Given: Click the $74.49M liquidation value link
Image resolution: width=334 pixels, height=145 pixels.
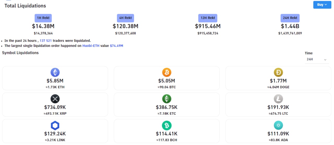Looking at the screenshot, I should [116, 46].
